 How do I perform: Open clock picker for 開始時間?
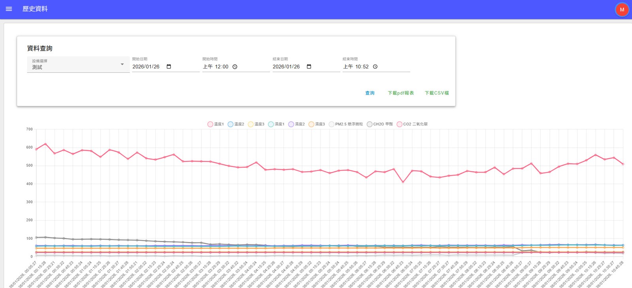235,67
